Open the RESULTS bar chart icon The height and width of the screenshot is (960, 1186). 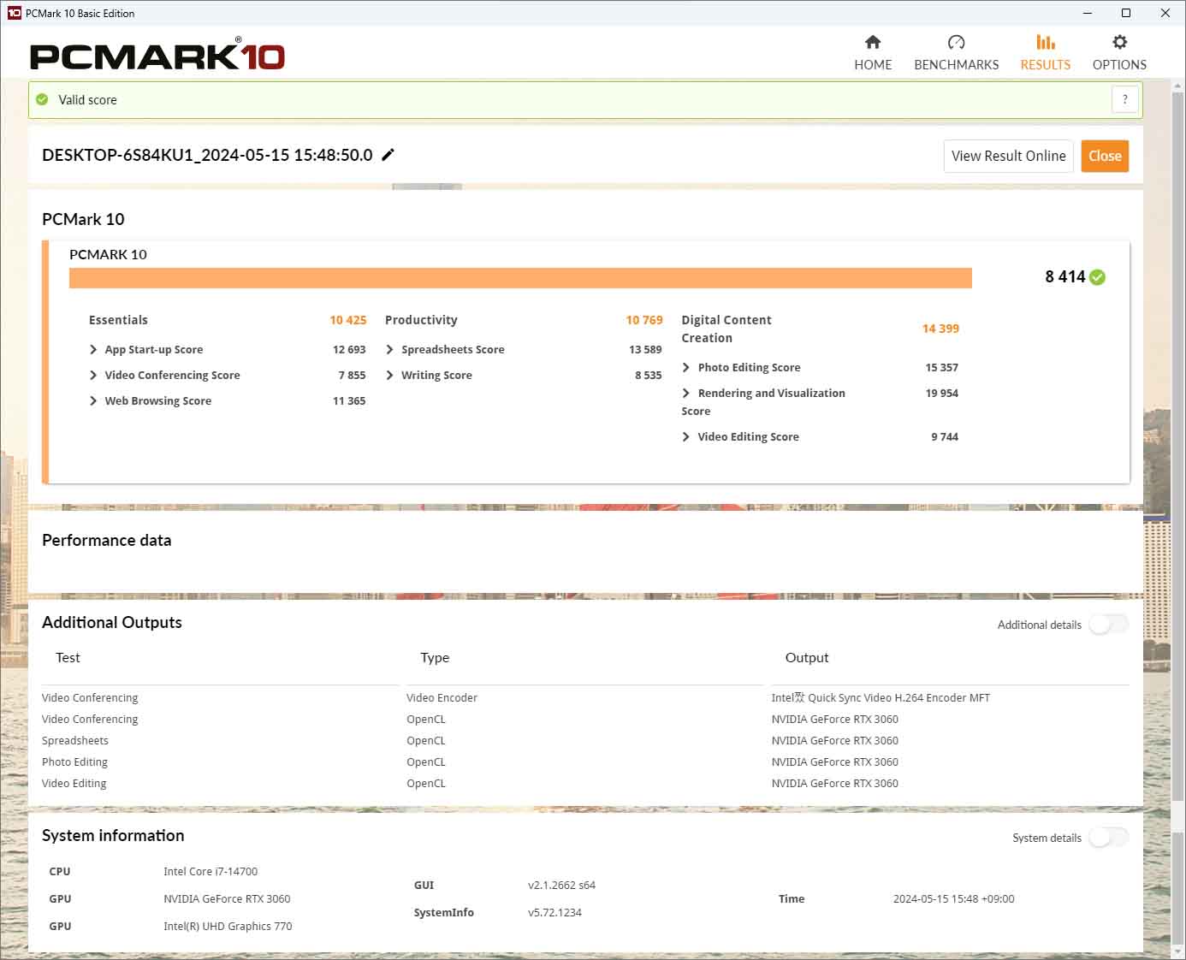(1045, 42)
